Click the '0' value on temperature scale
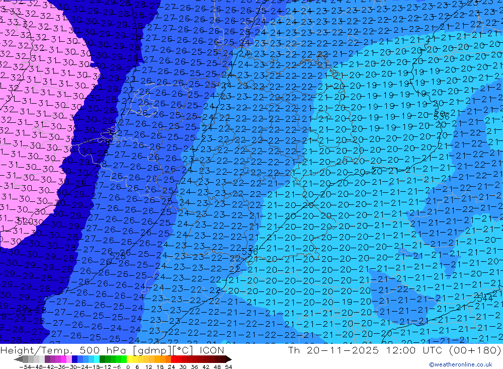The width and height of the screenshot is (503, 369). [x=128, y=367]
